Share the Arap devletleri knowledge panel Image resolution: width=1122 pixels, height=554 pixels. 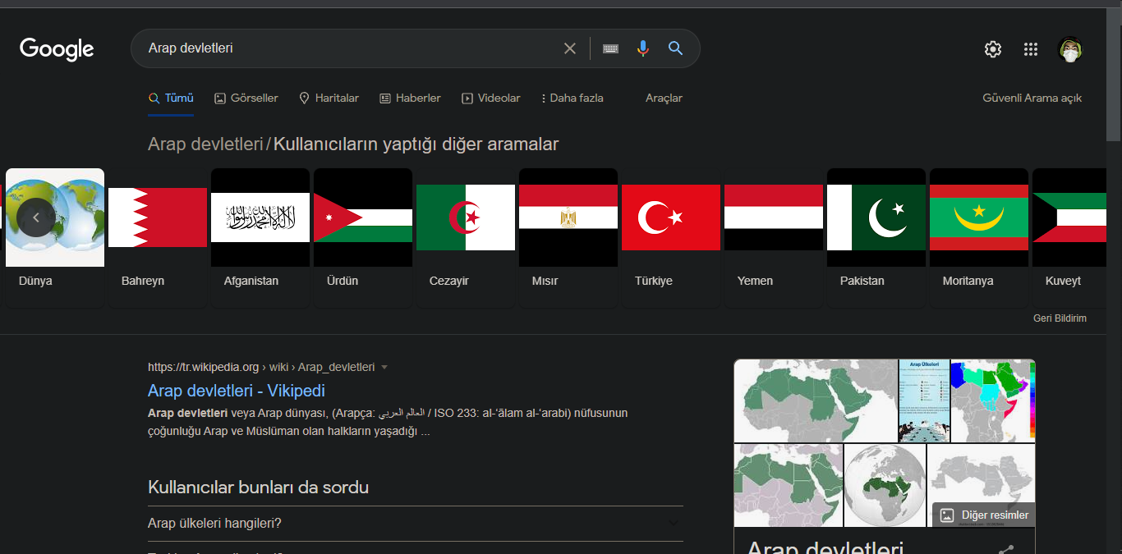pyautogui.click(x=1006, y=550)
